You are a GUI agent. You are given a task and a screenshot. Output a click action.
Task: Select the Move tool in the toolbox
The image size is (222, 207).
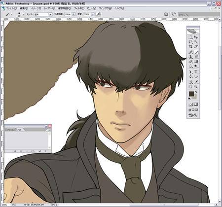(x=196, y=37)
